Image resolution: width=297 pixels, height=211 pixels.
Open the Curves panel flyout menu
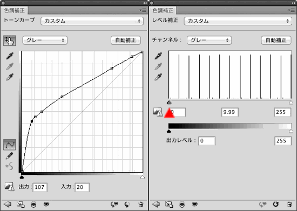pyautogui.click(x=143, y=10)
